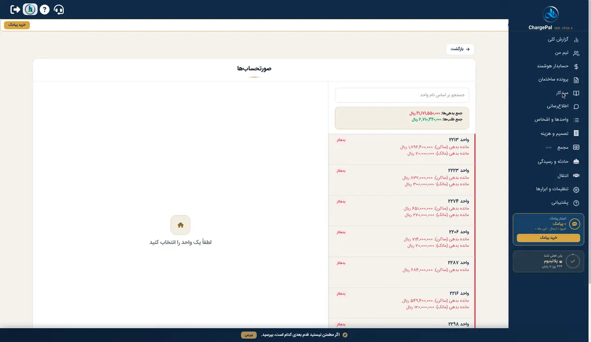
Task: Click خرید پیامک button in the top strip
Action: (x=17, y=25)
